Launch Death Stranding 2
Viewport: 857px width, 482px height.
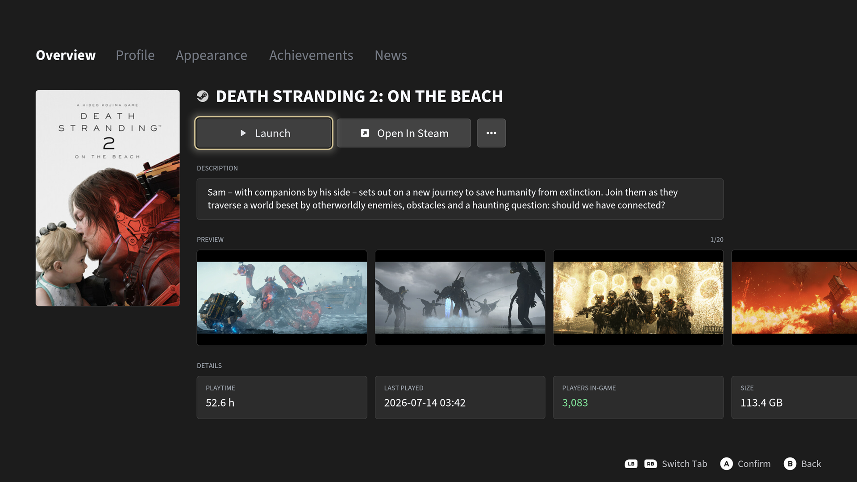pyautogui.click(x=264, y=133)
